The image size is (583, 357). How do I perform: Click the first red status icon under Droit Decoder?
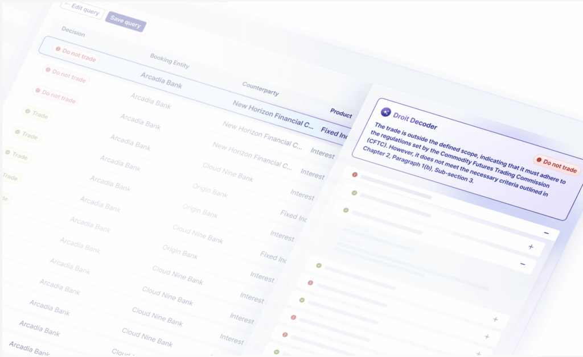[355, 175]
